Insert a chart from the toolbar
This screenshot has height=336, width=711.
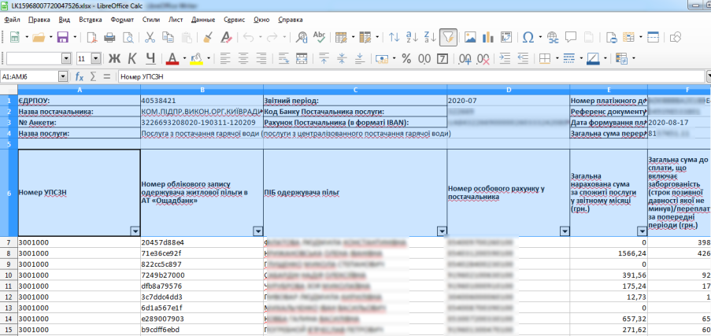click(x=487, y=37)
